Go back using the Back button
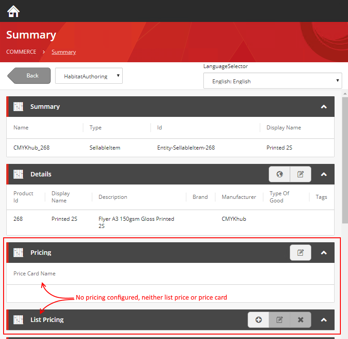This screenshot has height=339, width=348. (x=30, y=76)
